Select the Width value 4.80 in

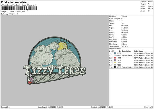point(150,9)
